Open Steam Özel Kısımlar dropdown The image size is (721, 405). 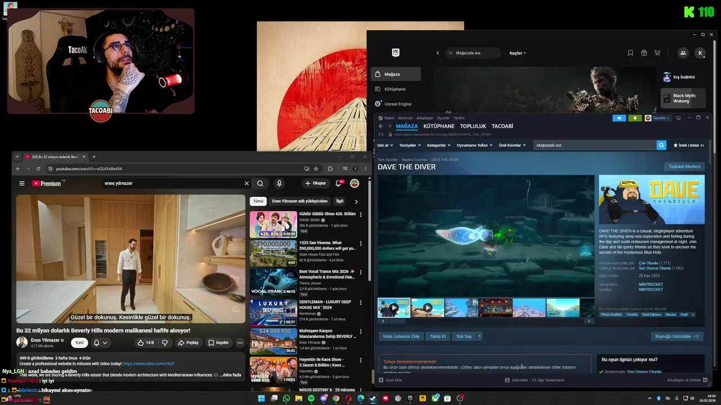tap(512, 145)
